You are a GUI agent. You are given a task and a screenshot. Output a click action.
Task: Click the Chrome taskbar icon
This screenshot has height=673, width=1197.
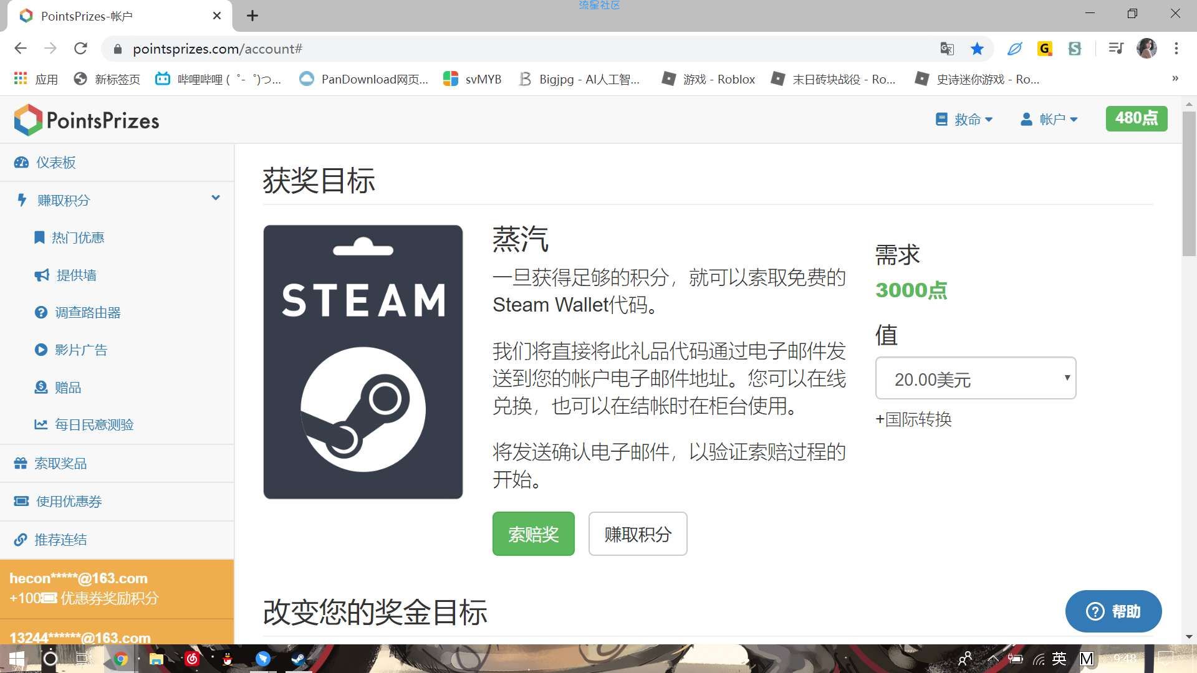[x=121, y=659]
